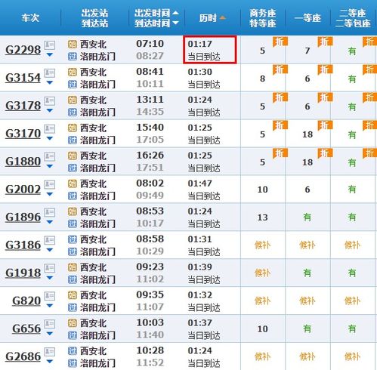Click pass-through station icon in G2686 departure
This screenshot has height=370, width=377.
(x=73, y=351)
